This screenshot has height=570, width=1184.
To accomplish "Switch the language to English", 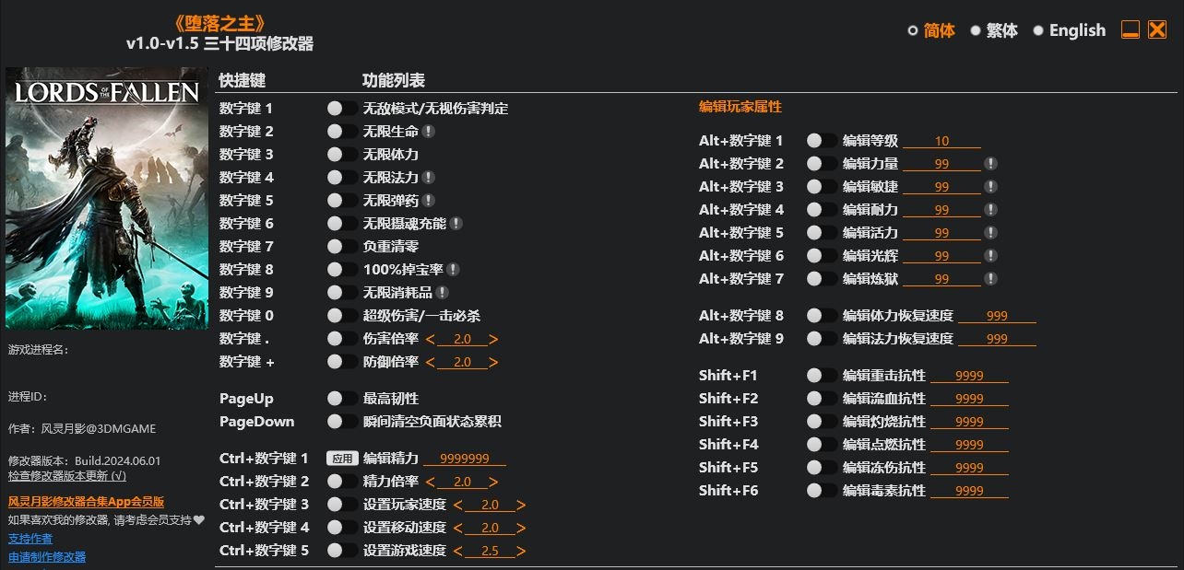I will 1070,30.
